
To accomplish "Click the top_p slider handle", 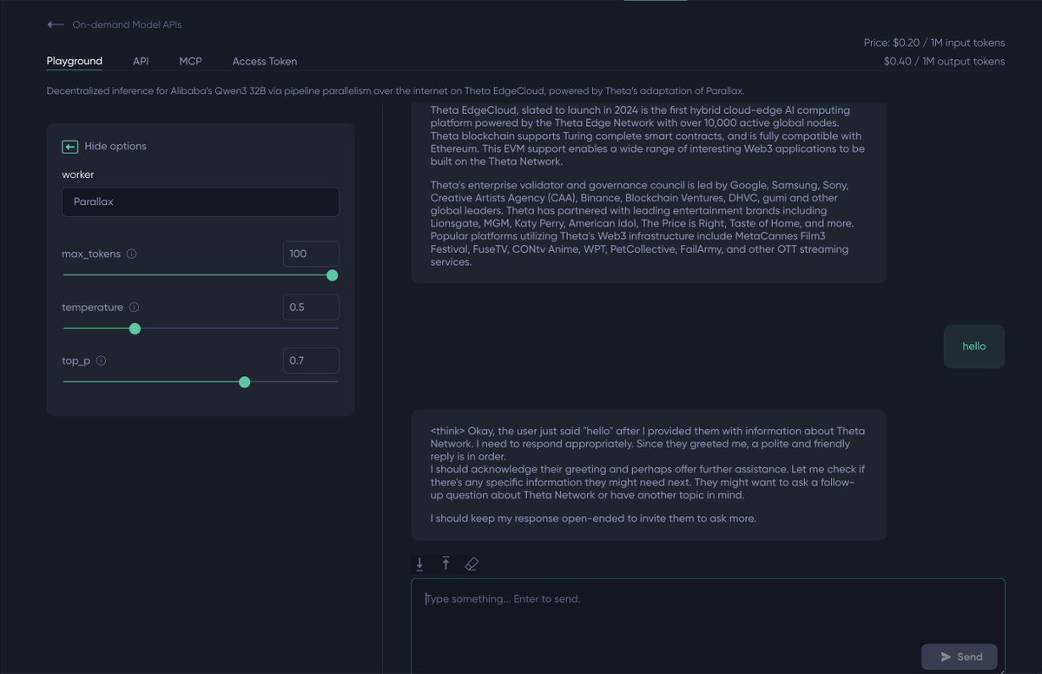I will pyautogui.click(x=245, y=381).
